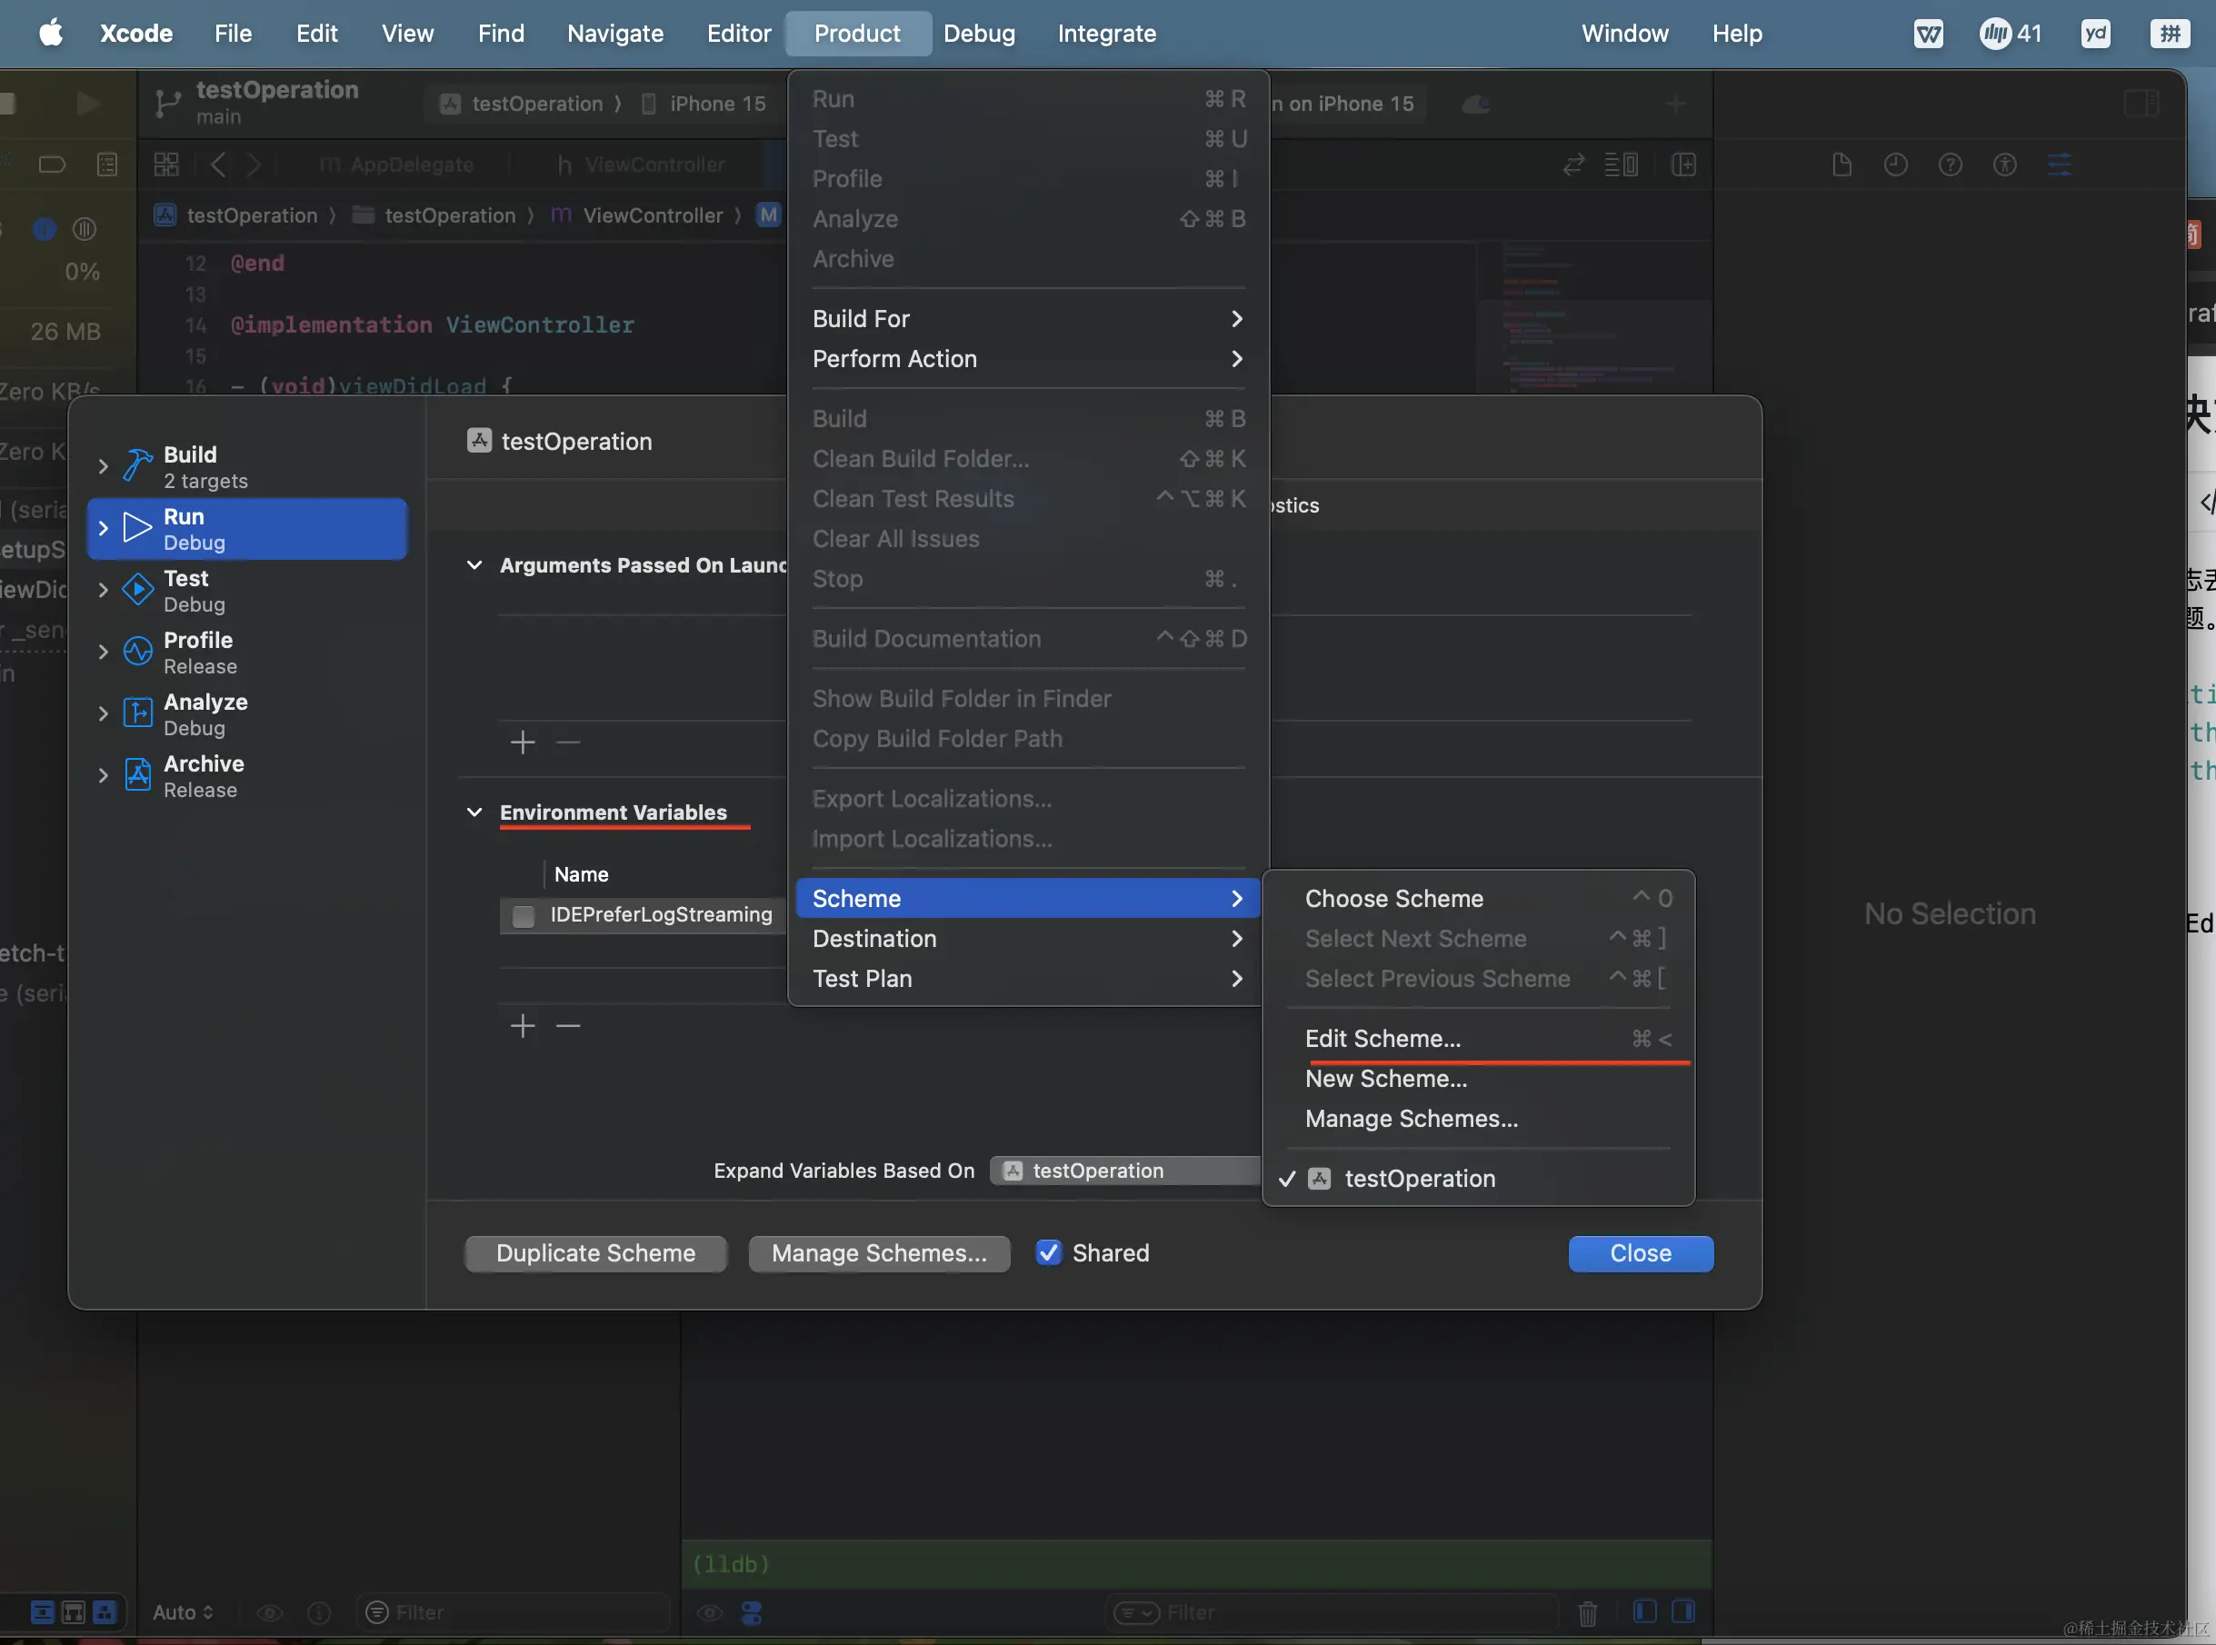Image resolution: width=2216 pixels, height=1645 pixels.
Task: Show the File inspector icon
Action: coord(1842,164)
